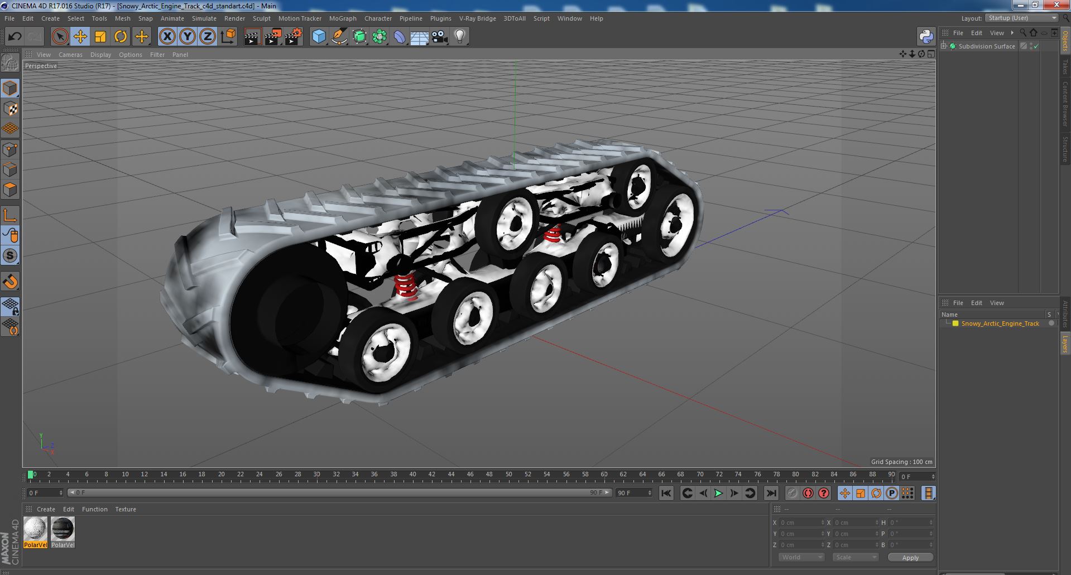Open the V-Ray Bridge menu
The image size is (1071, 575).
[477, 18]
